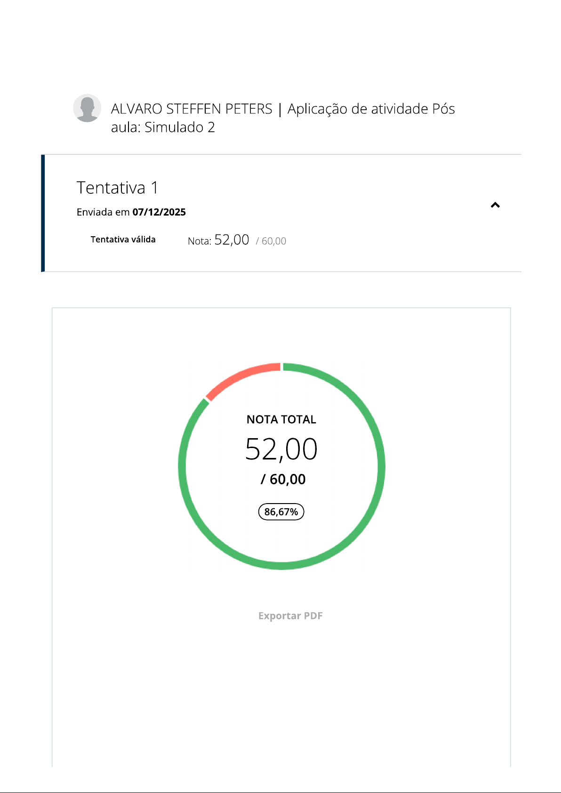Click the 'Enviada em' text
Screen dimensions: 561x793
coord(103,212)
